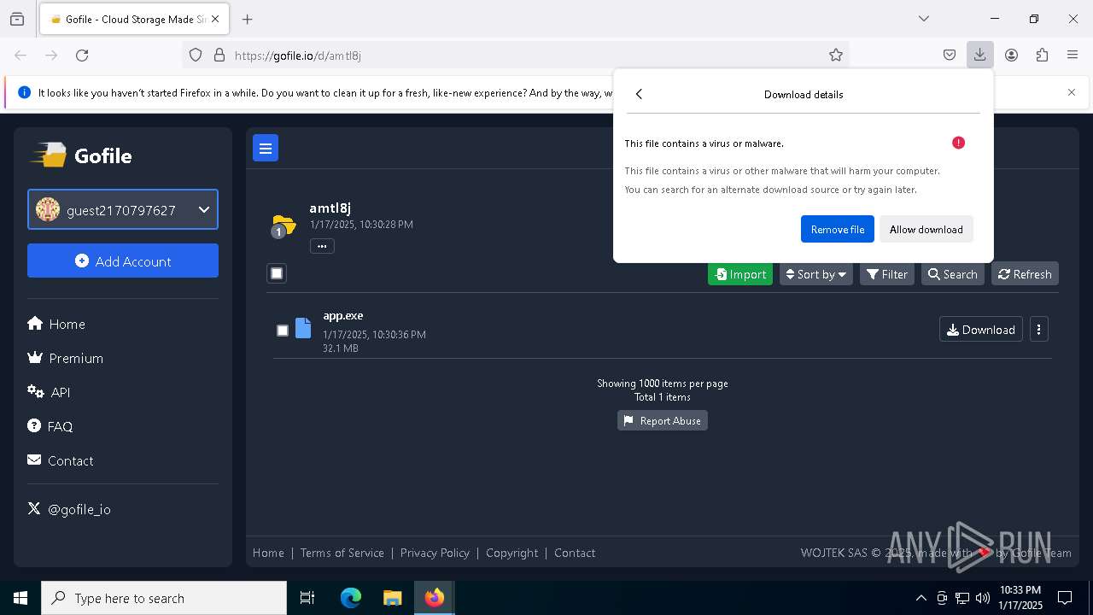Expand the guest2170797627 account dropdown
The height and width of the screenshot is (615, 1093).
pyautogui.click(x=123, y=209)
